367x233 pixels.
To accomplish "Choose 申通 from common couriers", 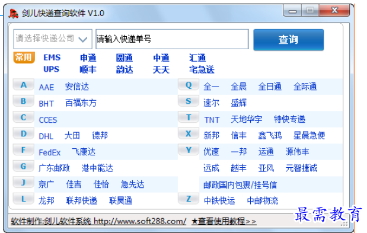I will [88, 58].
